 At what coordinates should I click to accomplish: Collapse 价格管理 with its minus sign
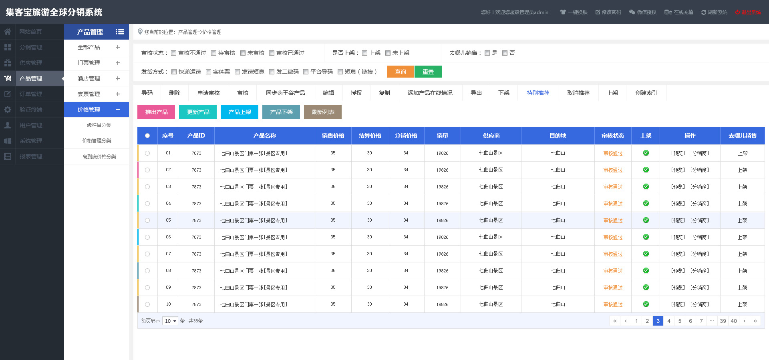(118, 110)
